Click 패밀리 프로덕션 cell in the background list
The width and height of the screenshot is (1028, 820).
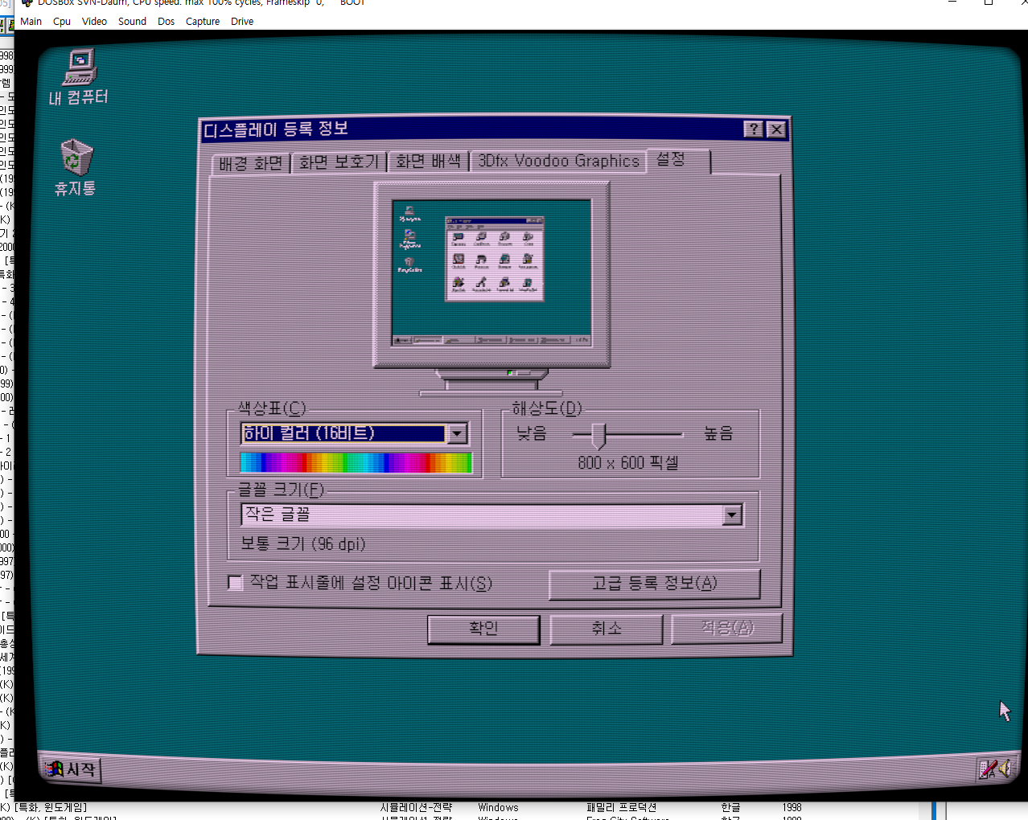tap(622, 807)
